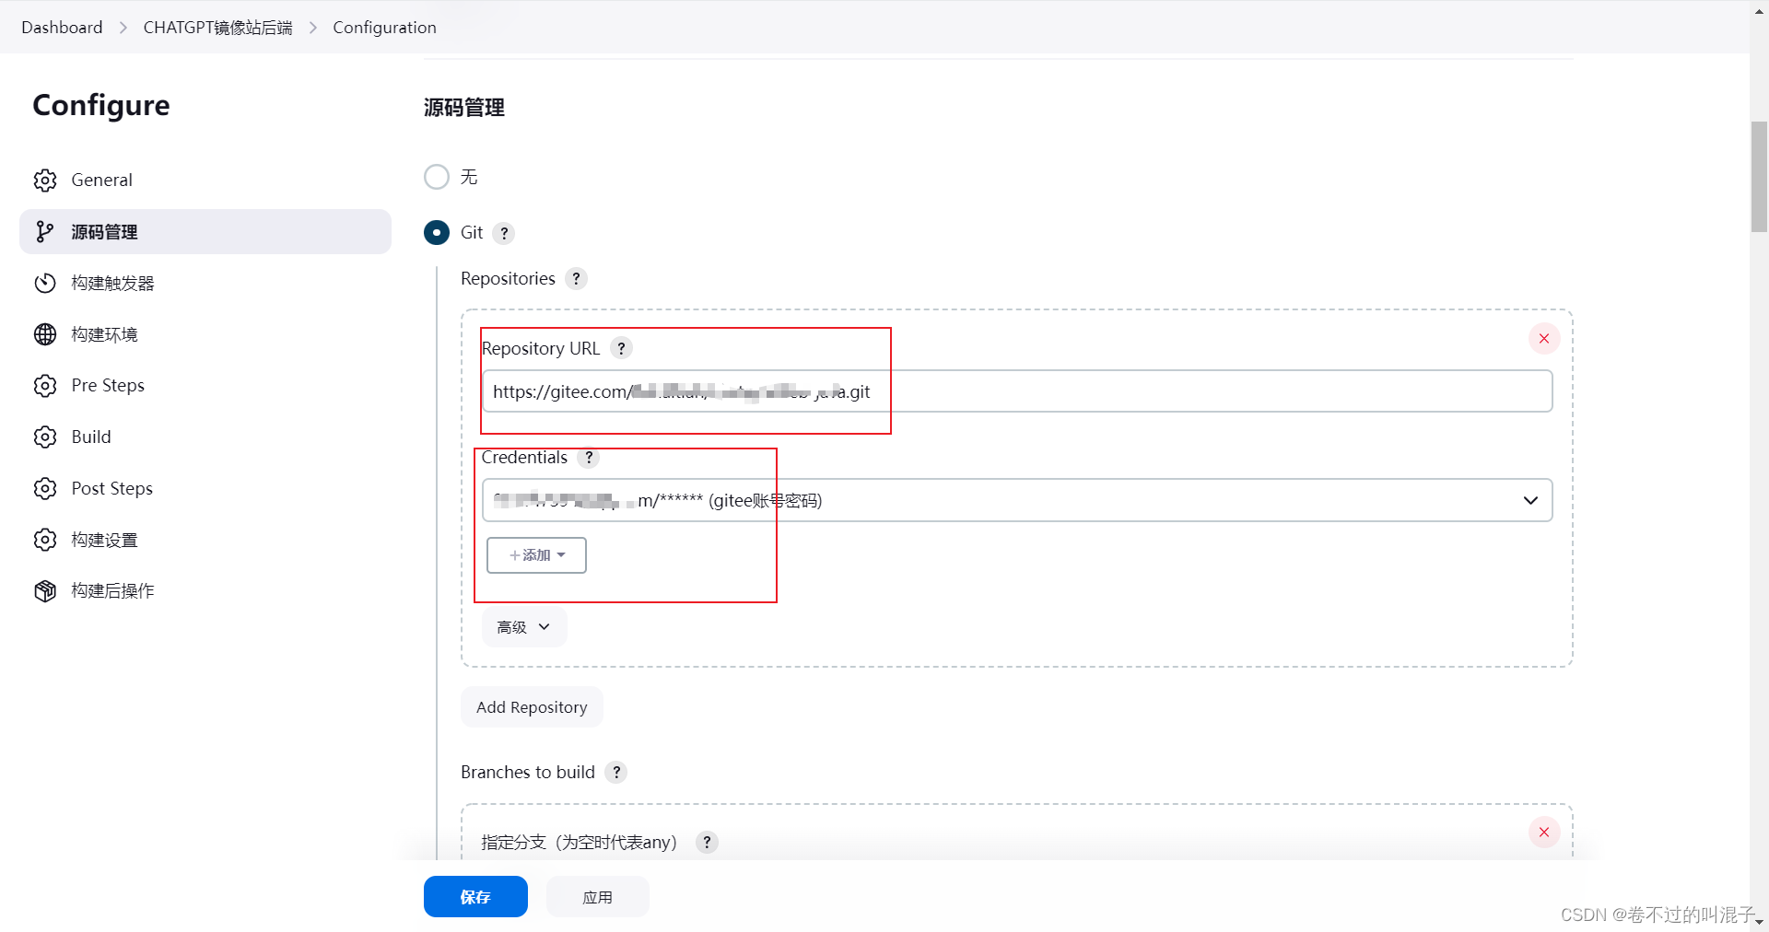Open help for Repositories
Screen dimensions: 1769x932
click(x=576, y=278)
